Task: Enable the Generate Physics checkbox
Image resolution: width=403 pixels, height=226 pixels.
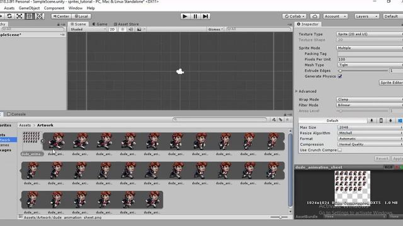Action: (340, 77)
